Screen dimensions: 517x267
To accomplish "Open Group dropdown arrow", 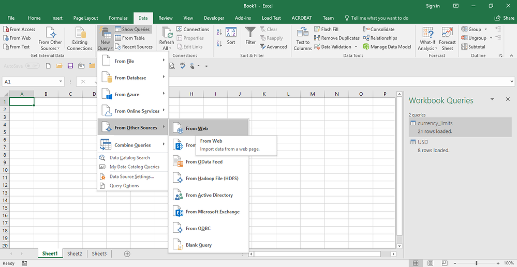I will (x=485, y=29).
